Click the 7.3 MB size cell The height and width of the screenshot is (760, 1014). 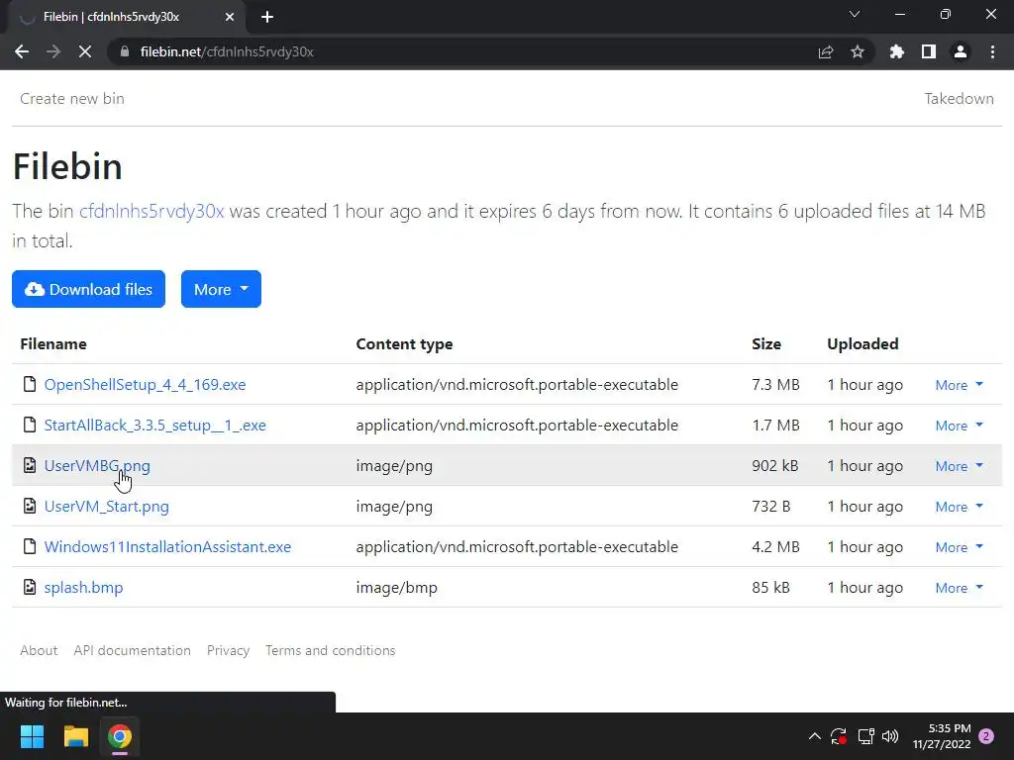coord(775,385)
